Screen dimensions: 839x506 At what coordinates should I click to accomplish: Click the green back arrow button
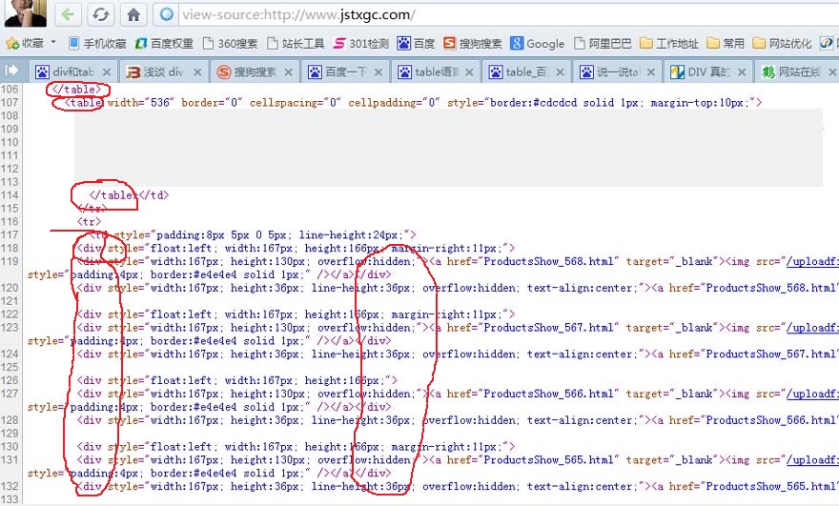tap(68, 14)
